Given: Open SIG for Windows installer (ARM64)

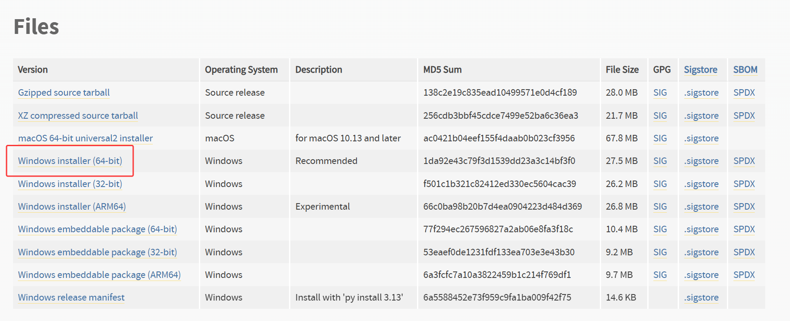Looking at the screenshot, I should [660, 207].
